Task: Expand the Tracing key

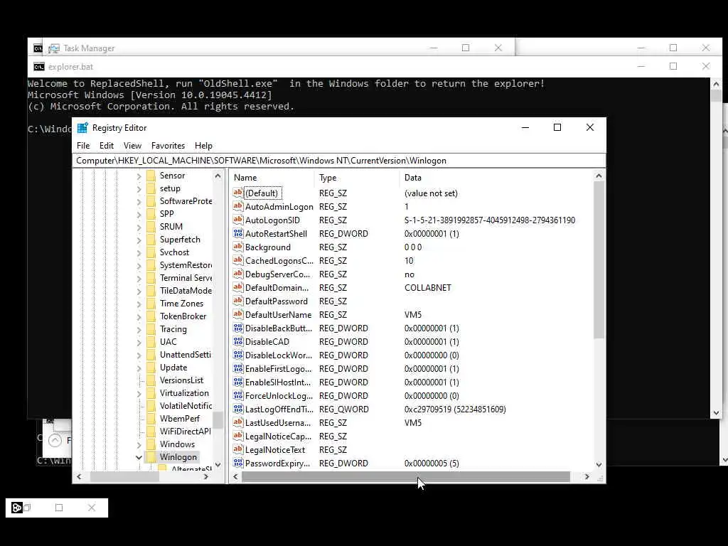Action: (139, 330)
